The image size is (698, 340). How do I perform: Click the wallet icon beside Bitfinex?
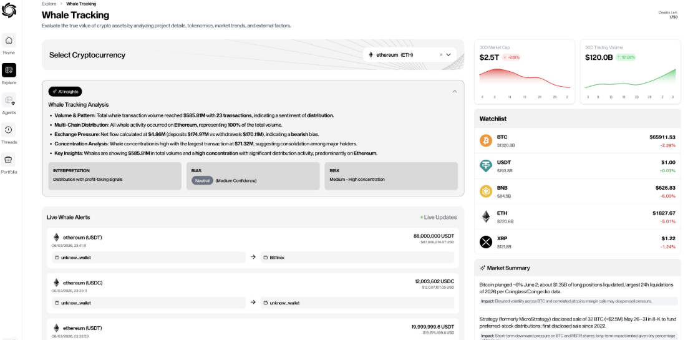pyautogui.click(x=265, y=258)
